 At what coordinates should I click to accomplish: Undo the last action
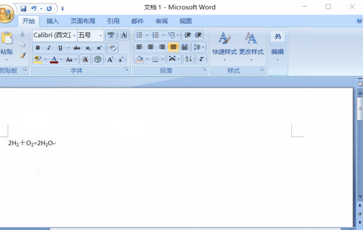34,8
